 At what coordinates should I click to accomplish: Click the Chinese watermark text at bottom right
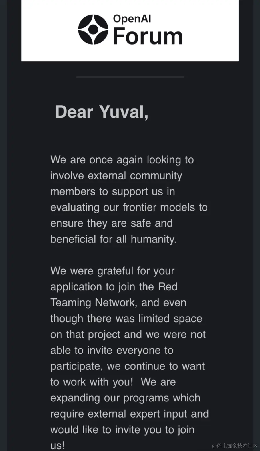[x=235, y=446]
